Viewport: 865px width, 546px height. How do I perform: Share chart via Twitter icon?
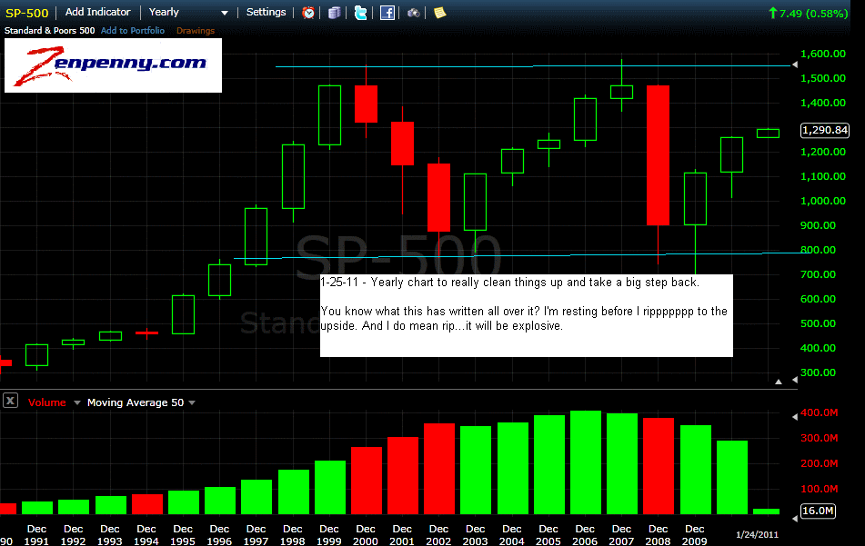coord(361,13)
